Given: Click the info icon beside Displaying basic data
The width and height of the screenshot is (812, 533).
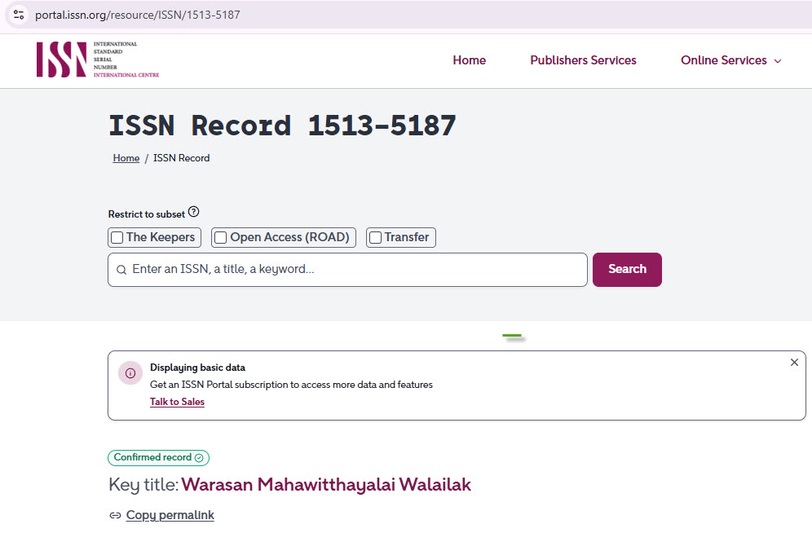Looking at the screenshot, I should [130, 373].
